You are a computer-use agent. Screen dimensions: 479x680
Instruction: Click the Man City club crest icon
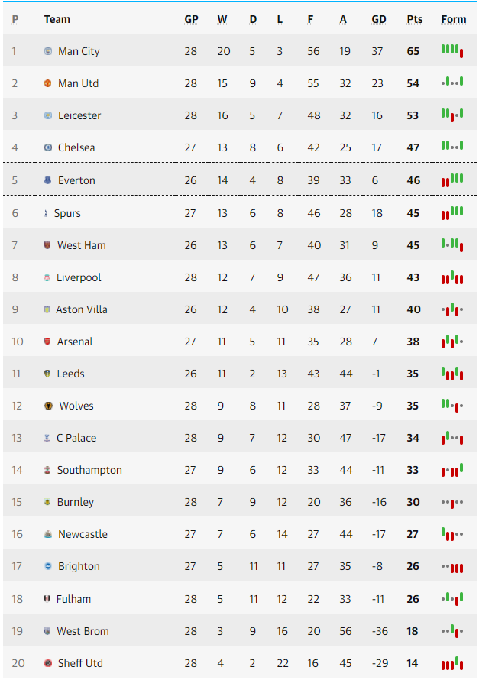tap(48, 51)
